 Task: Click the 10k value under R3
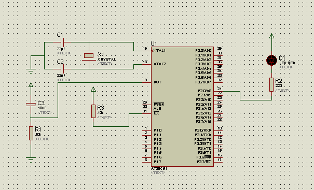coord(100,113)
